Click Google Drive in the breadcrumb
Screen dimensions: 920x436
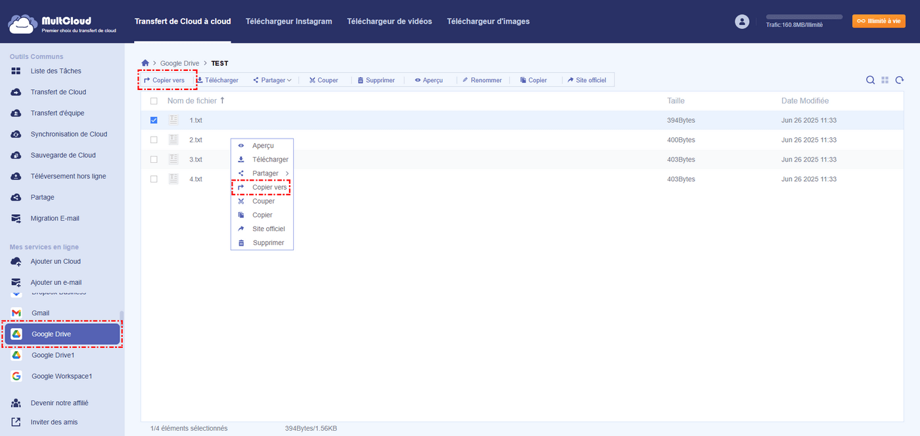179,63
